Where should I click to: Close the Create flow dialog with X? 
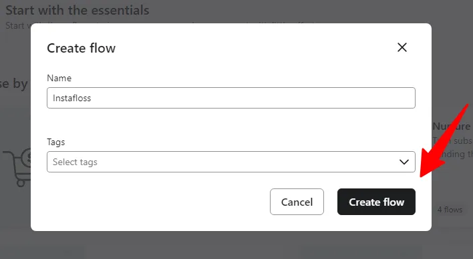[402, 47]
